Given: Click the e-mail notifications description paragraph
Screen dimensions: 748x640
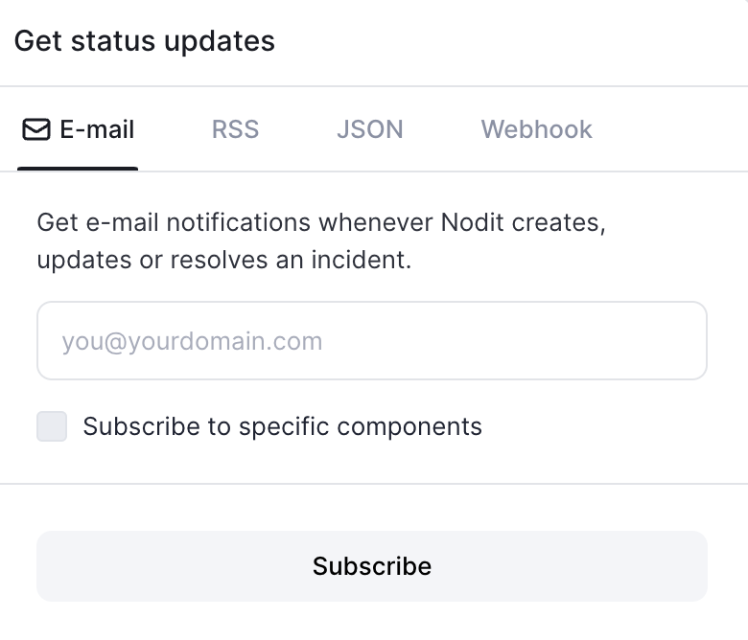Looking at the screenshot, I should 321,241.
